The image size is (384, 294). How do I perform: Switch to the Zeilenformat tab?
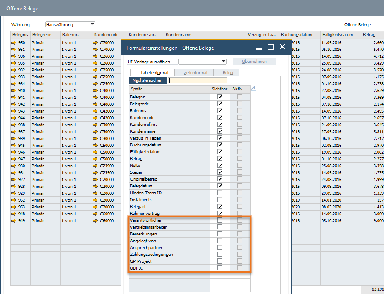(x=195, y=73)
